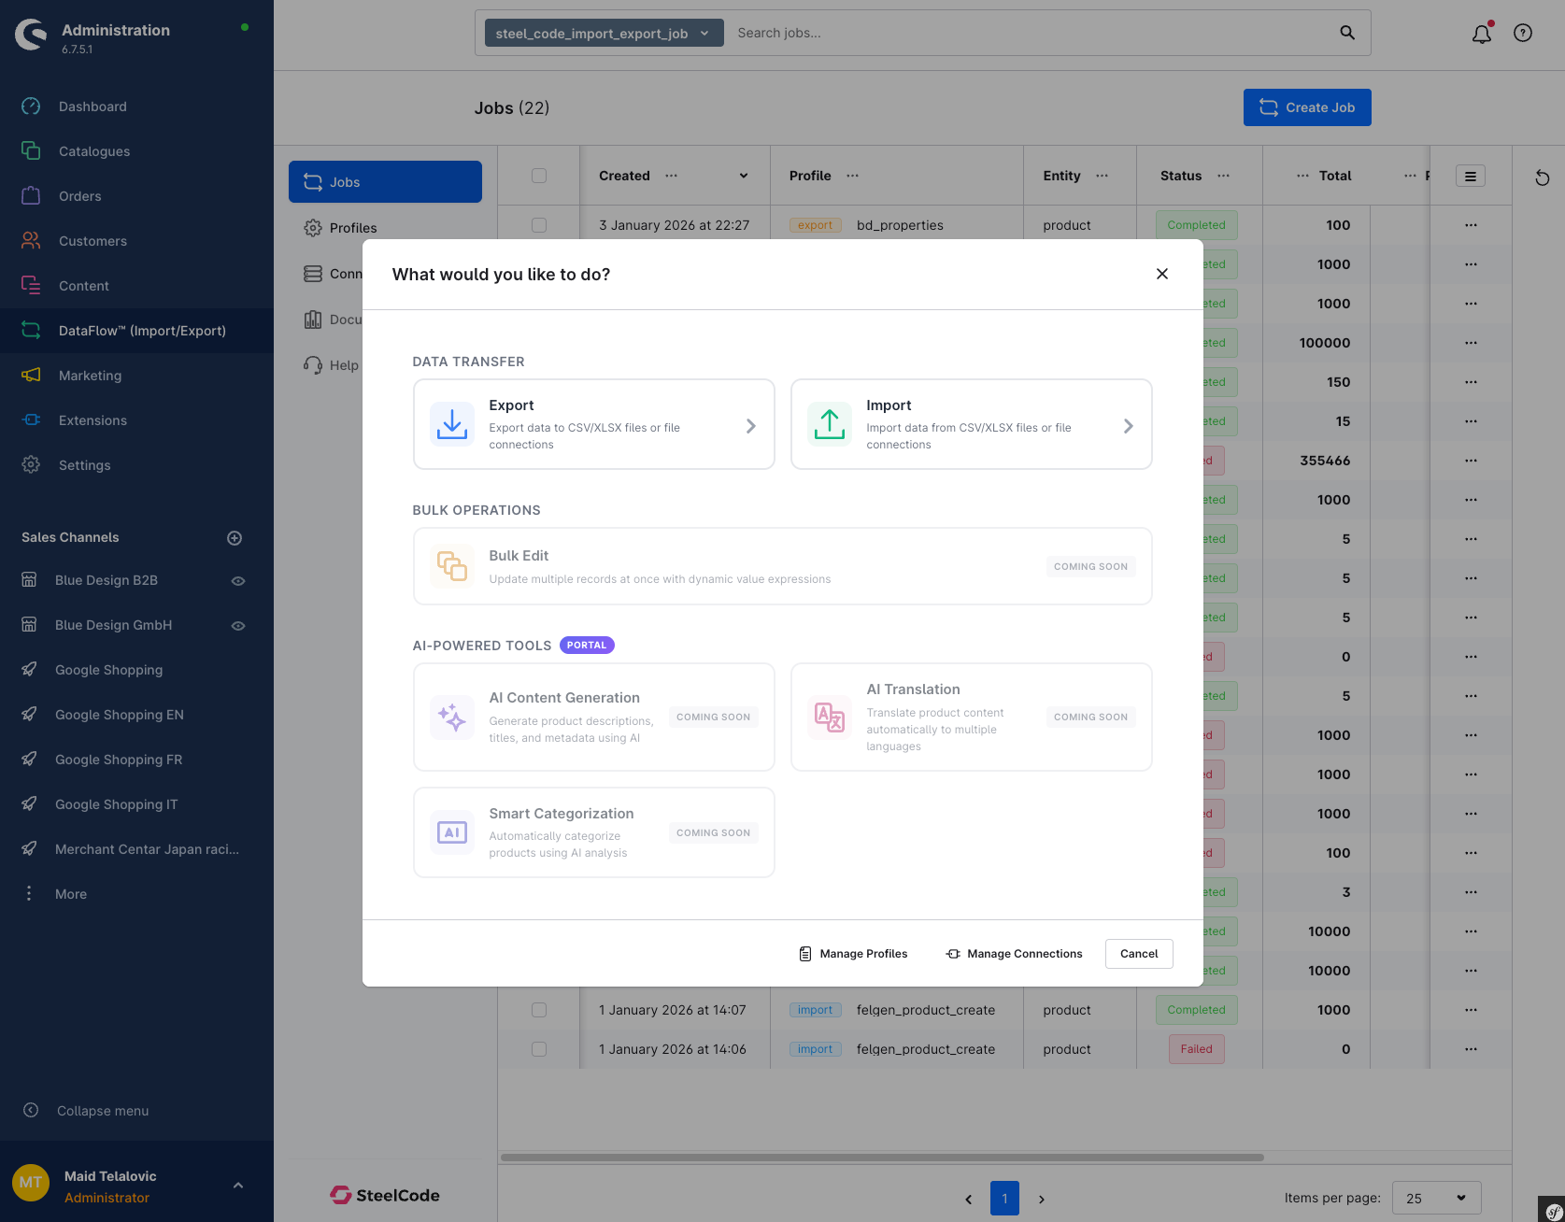1565x1222 pixels.
Task: Collapse the Maid Telalovic account section
Action: [x=238, y=1183]
